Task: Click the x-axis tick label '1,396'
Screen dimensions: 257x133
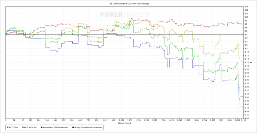Action: pyautogui.click(x=163, y=121)
